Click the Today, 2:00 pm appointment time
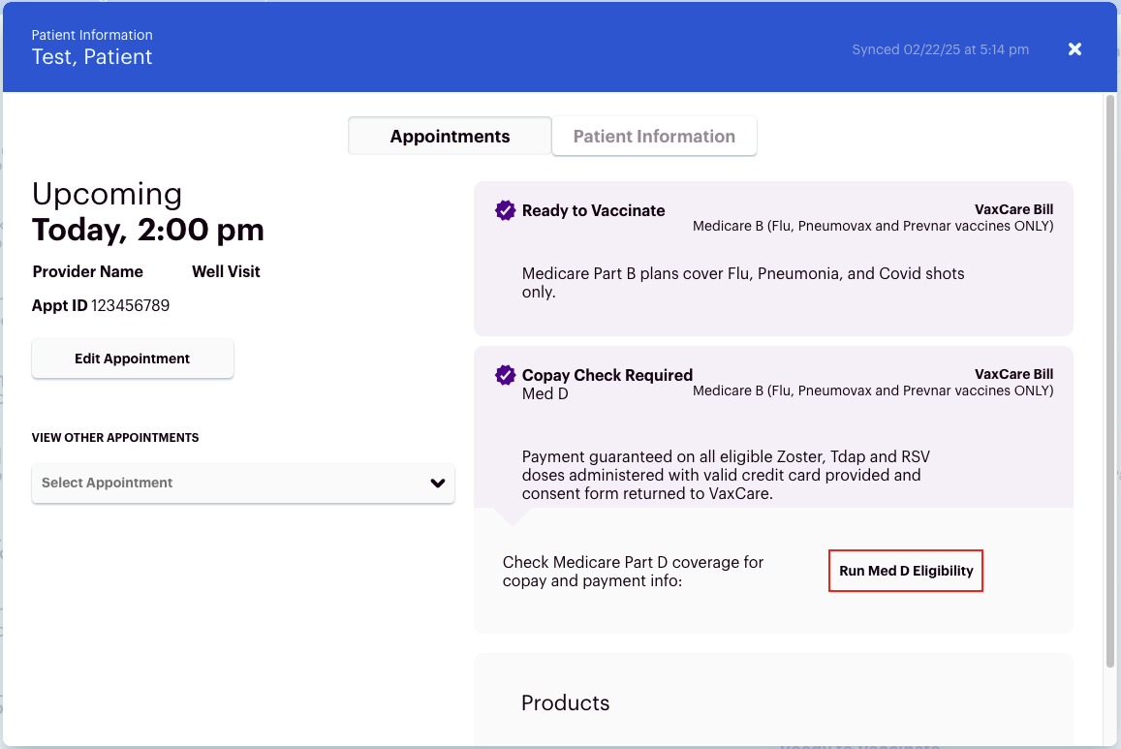This screenshot has height=749, width=1121. pos(148,230)
